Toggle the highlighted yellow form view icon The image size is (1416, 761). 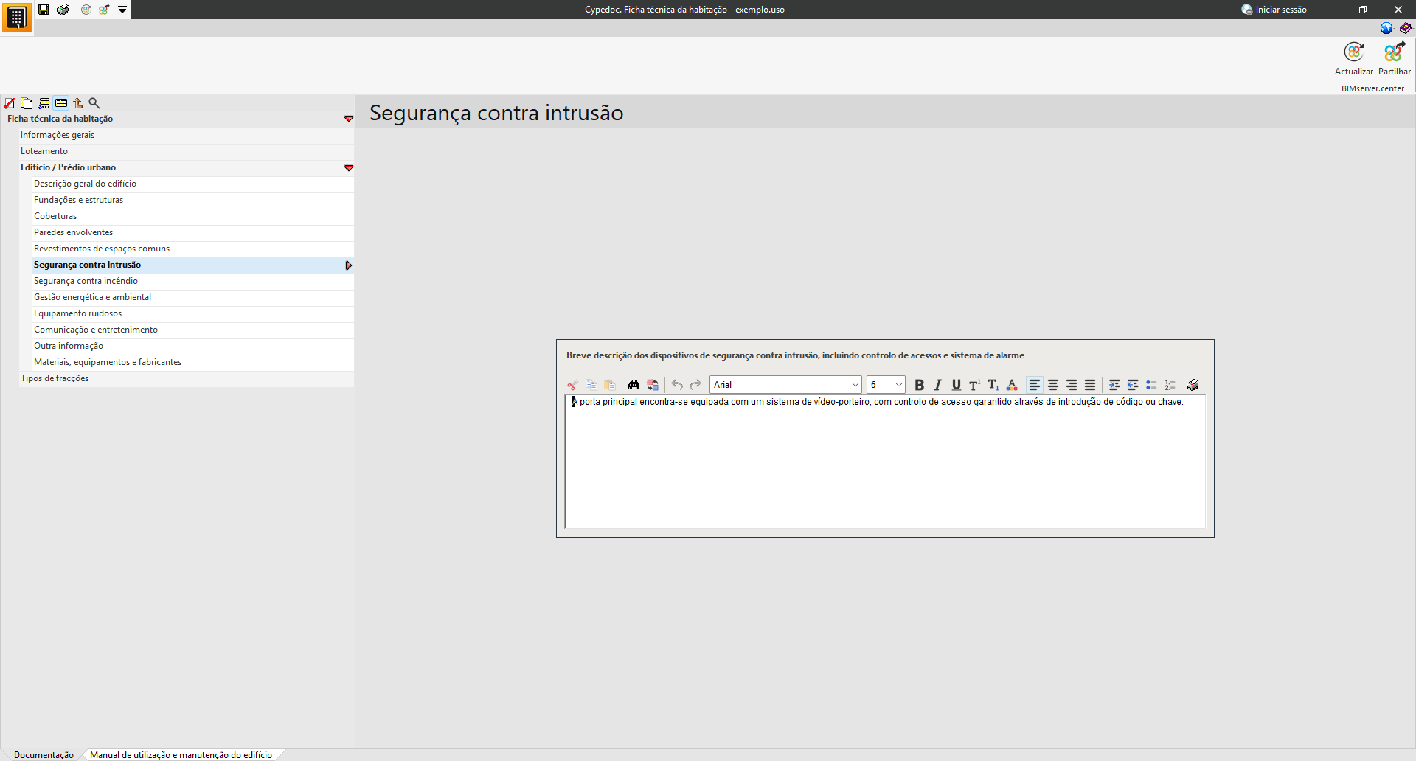pyautogui.click(x=61, y=103)
